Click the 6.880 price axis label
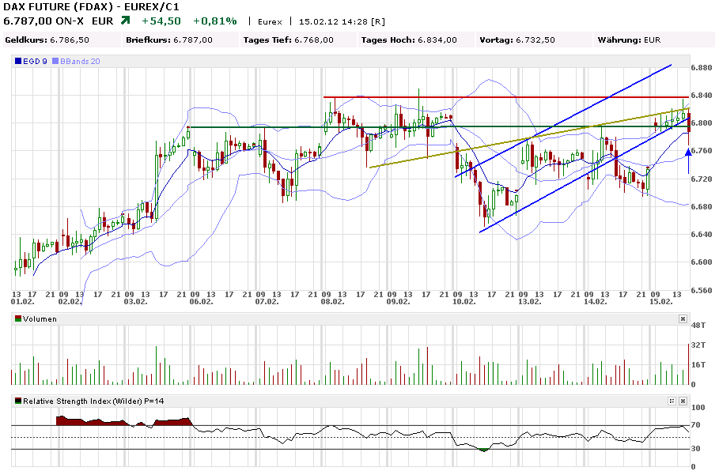This screenshot has height=471, width=719. coord(702,68)
